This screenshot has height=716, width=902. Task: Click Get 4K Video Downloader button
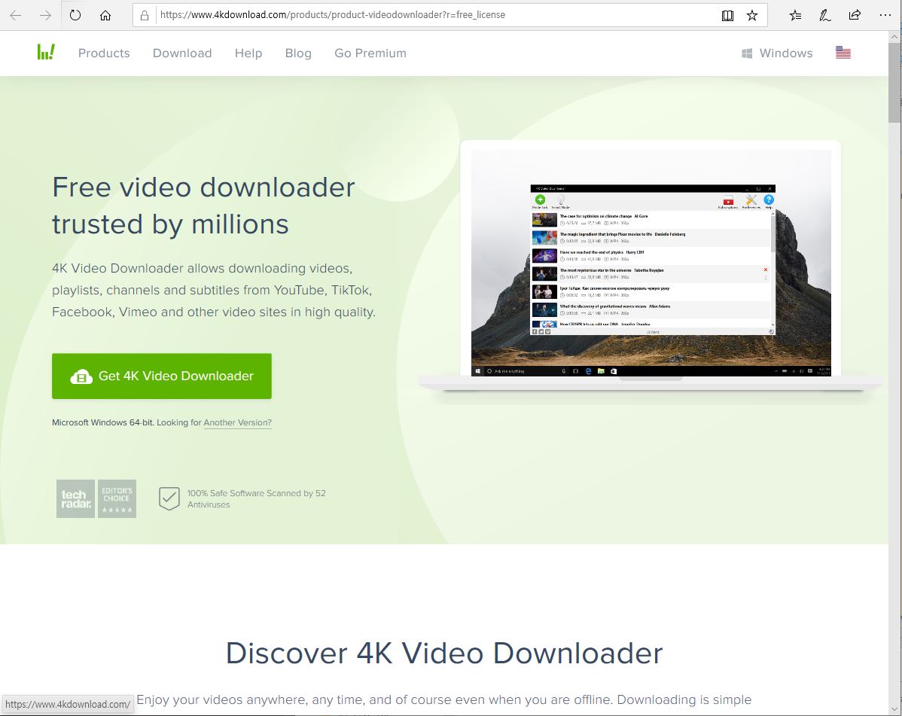point(162,376)
